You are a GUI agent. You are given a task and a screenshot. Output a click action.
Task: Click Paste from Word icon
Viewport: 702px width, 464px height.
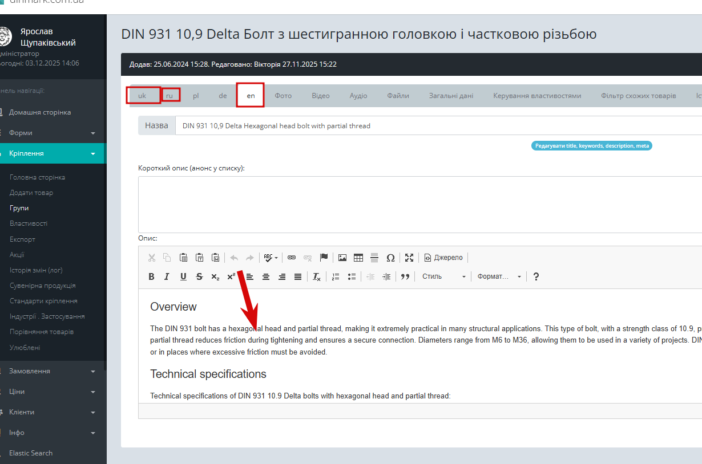coord(216,258)
